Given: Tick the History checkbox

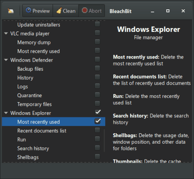Looking at the screenshot, I should 97,77.
